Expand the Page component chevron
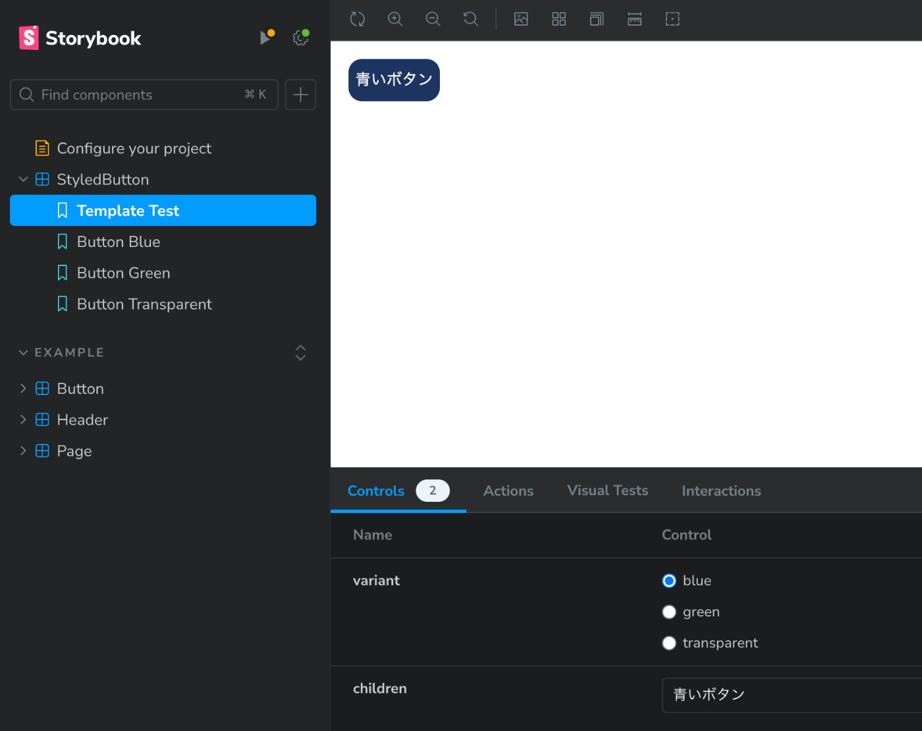 24,450
